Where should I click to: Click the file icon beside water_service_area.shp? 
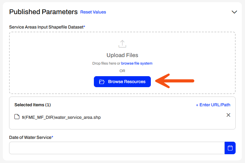17,117
